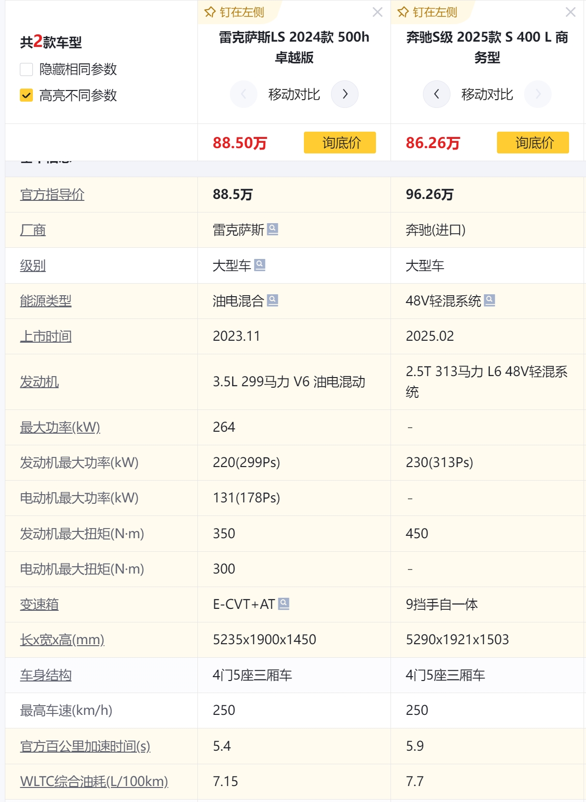This screenshot has height=802, width=586.
Task: Open the WLTC综合油耗 parameter link
Action: coord(94,782)
